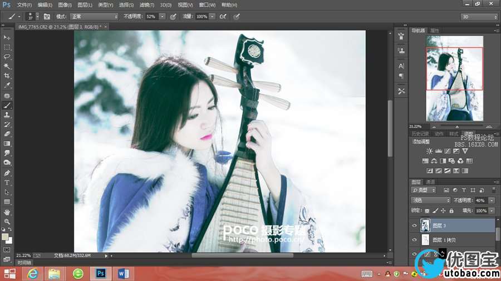Select the History Brush tool

click(x=7, y=124)
